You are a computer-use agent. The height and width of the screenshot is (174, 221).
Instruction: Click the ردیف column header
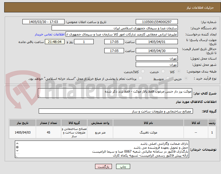click(212, 123)
